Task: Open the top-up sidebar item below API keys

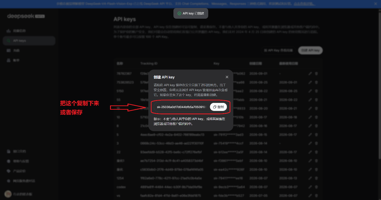Action: 29,50
